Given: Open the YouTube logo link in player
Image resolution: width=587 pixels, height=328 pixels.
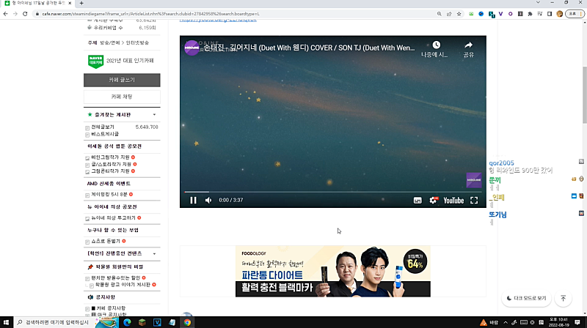Looking at the screenshot, I should (453, 200).
